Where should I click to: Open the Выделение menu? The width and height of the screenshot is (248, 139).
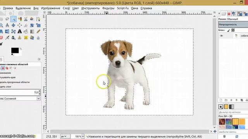tap(23, 8)
